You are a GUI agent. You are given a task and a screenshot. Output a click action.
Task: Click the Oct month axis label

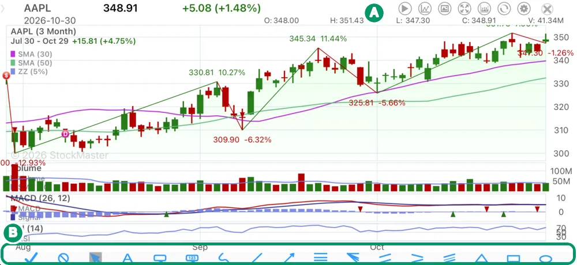point(377,247)
